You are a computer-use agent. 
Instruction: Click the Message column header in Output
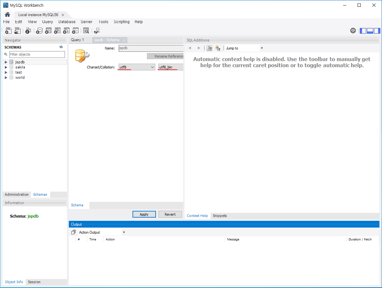[285, 239]
